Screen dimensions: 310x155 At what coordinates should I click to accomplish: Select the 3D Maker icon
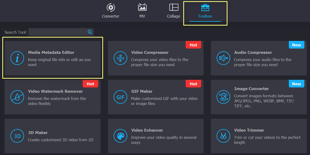[x=17, y=136]
